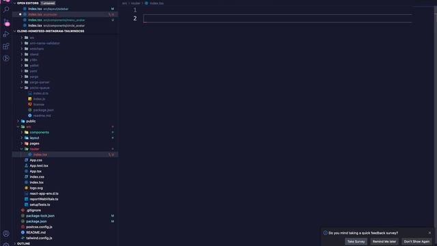Collapse the src folder
437x246 pixels.
pos(18,127)
